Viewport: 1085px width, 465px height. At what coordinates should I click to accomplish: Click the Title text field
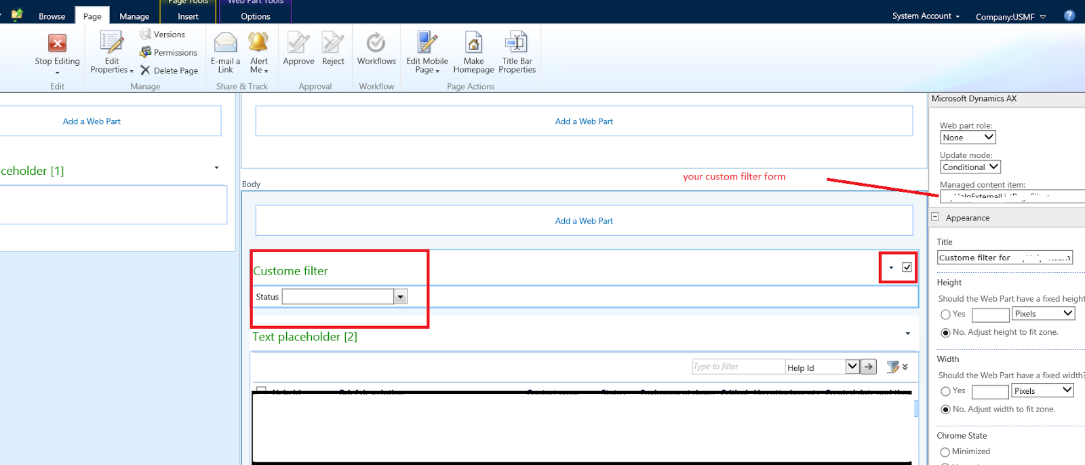pyautogui.click(x=1005, y=258)
